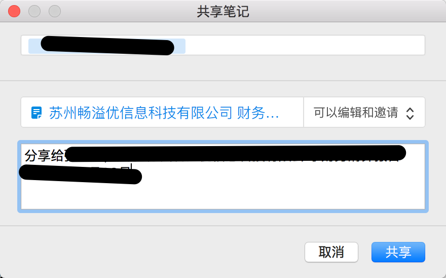Click empty area of recipients field
446x278 pixels.
coord(305,45)
